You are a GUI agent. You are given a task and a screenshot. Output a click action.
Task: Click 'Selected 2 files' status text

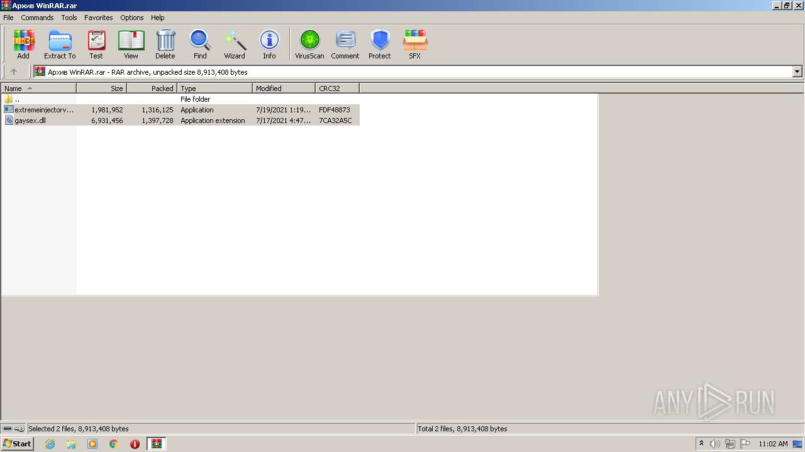point(79,429)
